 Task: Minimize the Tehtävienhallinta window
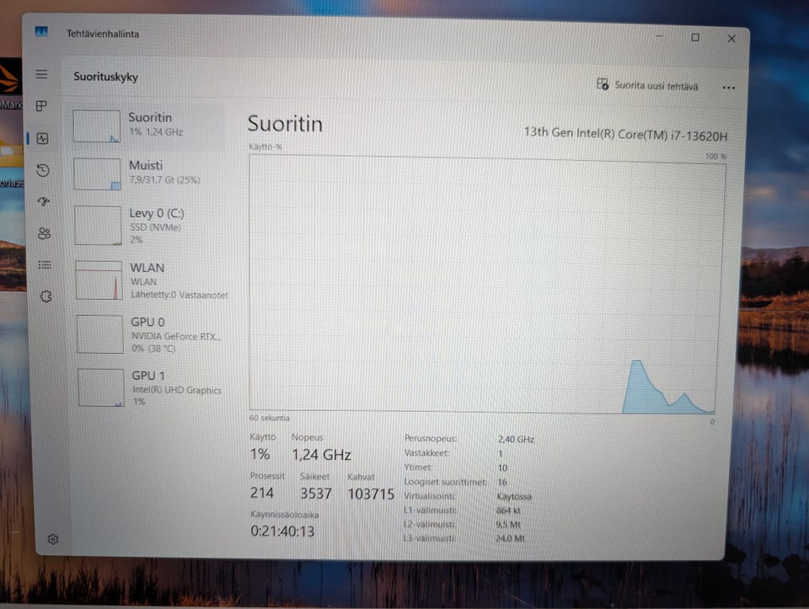(659, 36)
